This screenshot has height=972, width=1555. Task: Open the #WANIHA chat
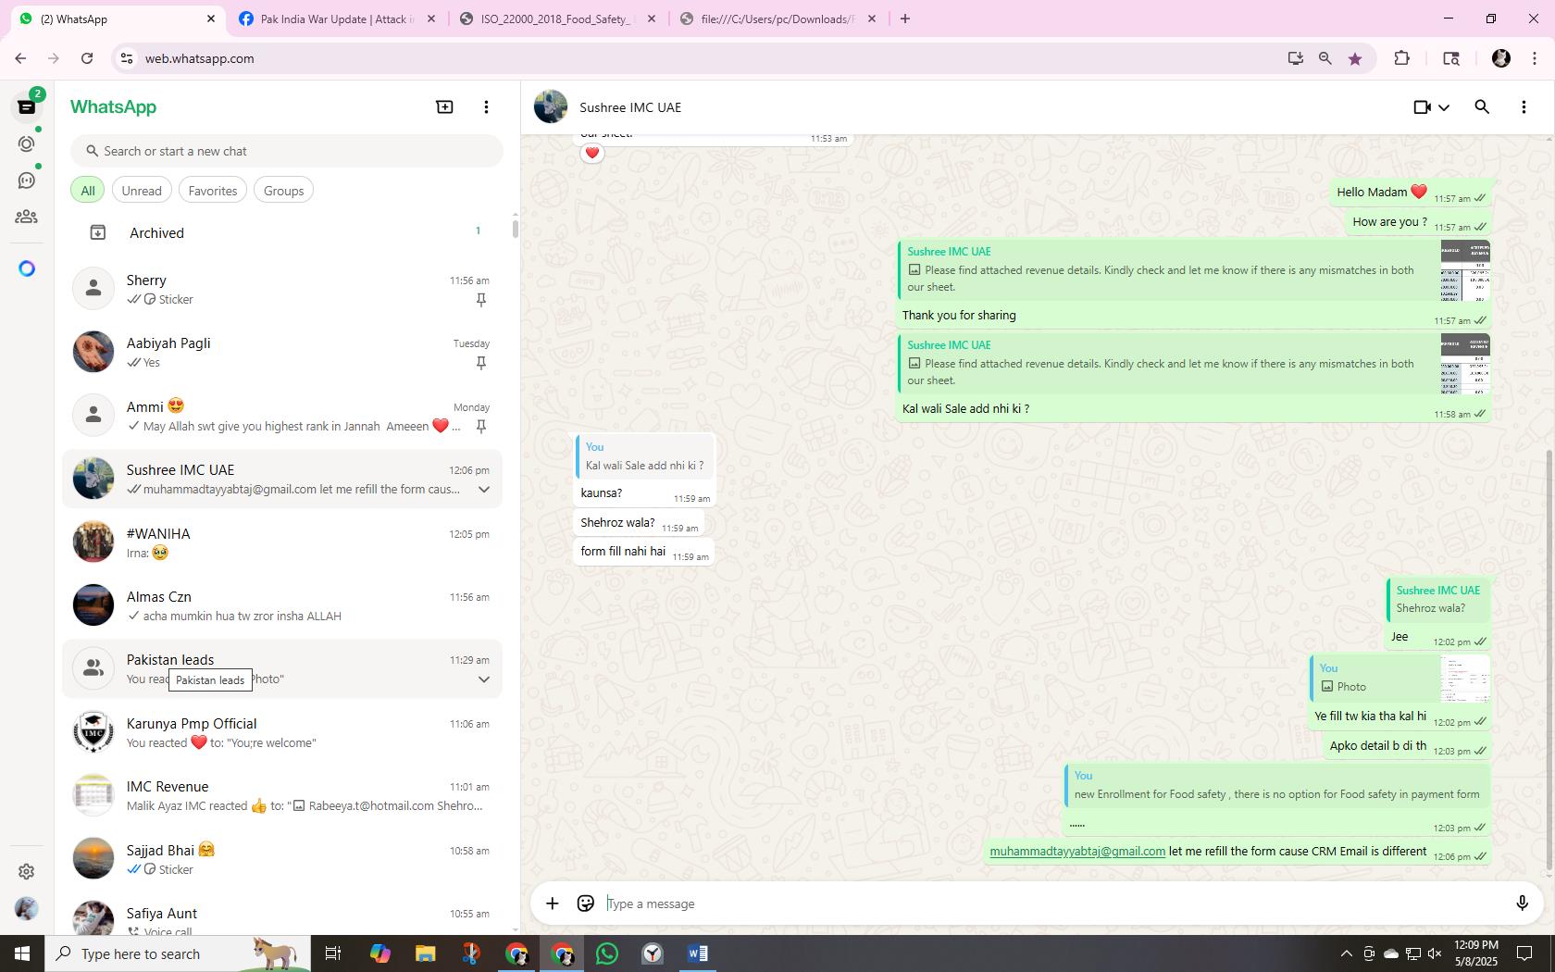click(282, 542)
